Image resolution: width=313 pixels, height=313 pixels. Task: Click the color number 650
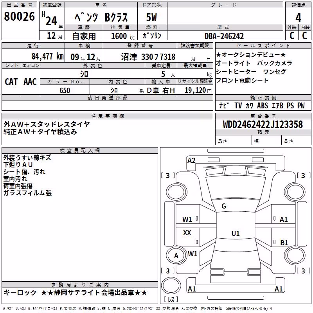click(x=65, y=90)
